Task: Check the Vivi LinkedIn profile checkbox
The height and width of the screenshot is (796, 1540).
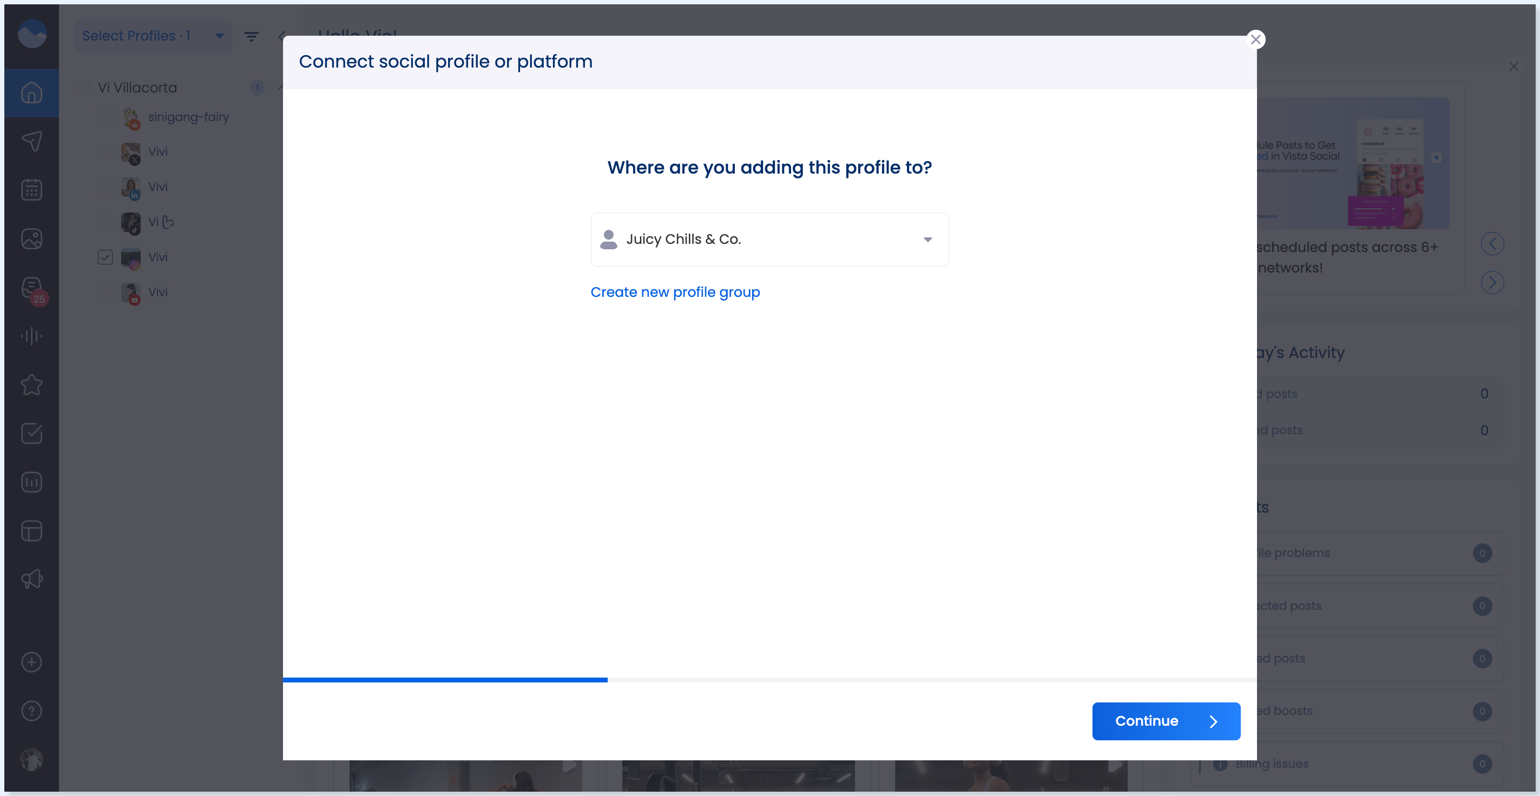Action: click(105, 187)
